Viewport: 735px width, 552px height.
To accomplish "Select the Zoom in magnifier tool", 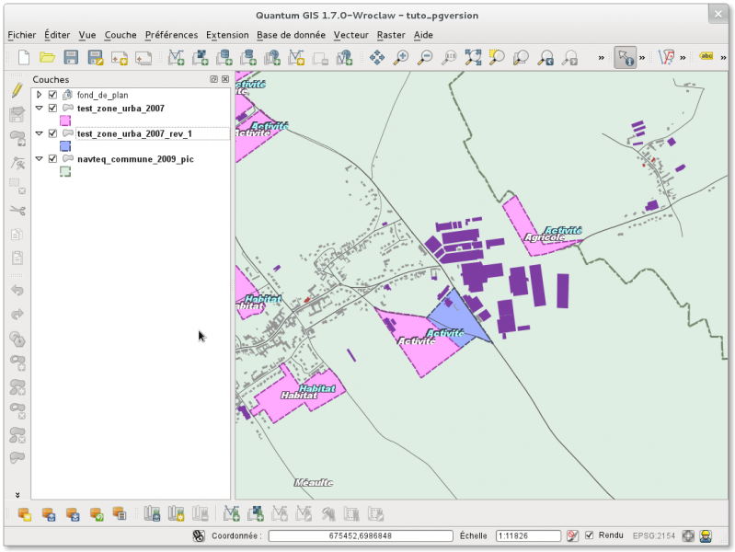I will tap(401, 58).
